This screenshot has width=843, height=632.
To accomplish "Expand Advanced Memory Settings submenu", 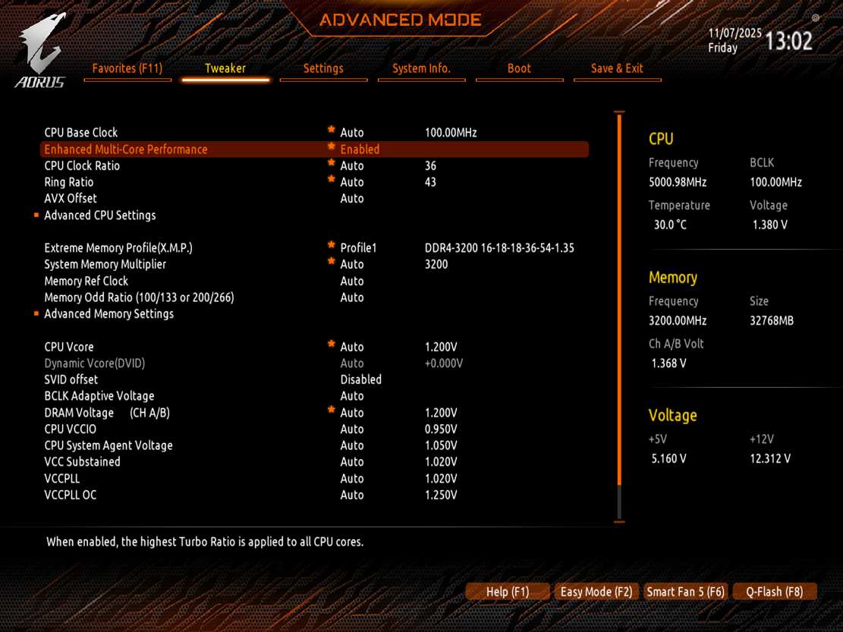I will [109, 314].
